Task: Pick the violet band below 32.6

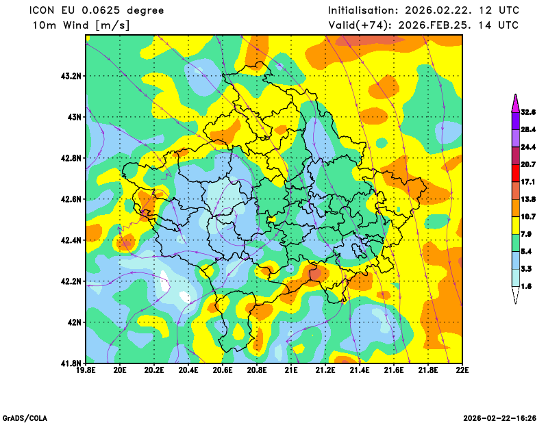Action: [x=515, y=120]
